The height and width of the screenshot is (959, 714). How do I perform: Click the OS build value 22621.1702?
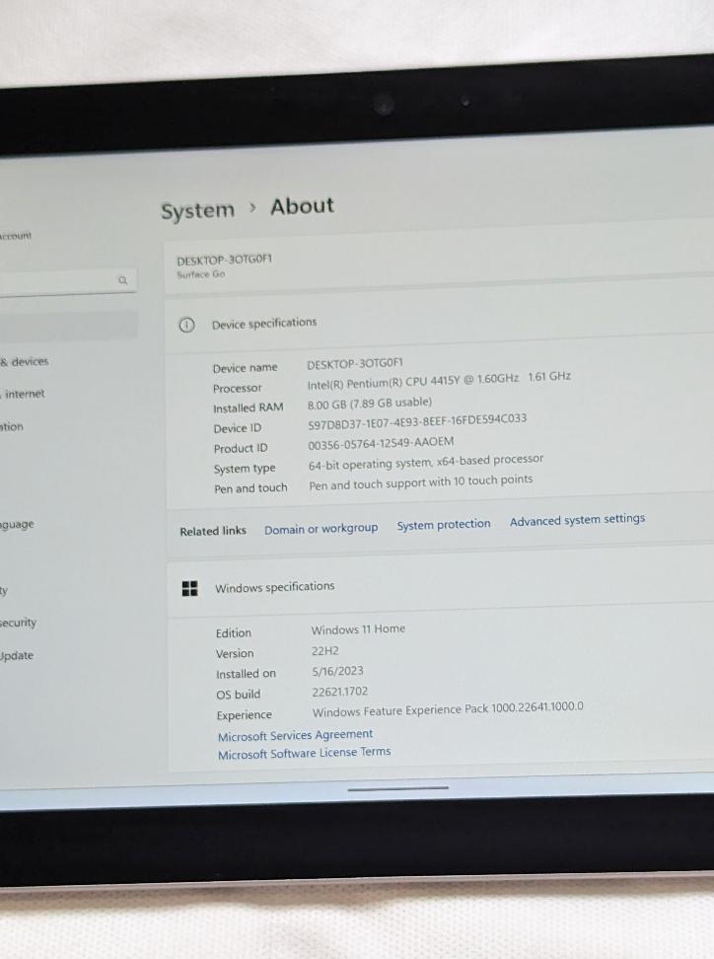340,692
